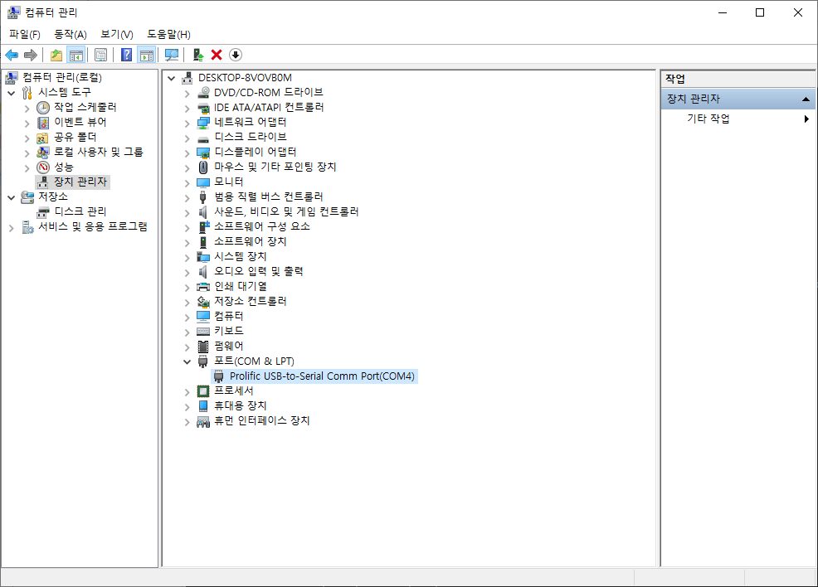Click the blue Help question mark icon
The image size is (818, 587).
point(126,55)
